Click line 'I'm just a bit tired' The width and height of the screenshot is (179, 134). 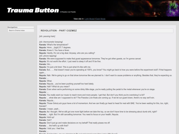(65, 67)
